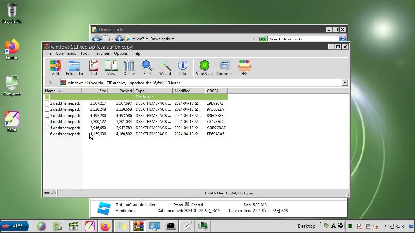Click the Start (시작) button
Viewport: 415px width, 233px height.
14,226
